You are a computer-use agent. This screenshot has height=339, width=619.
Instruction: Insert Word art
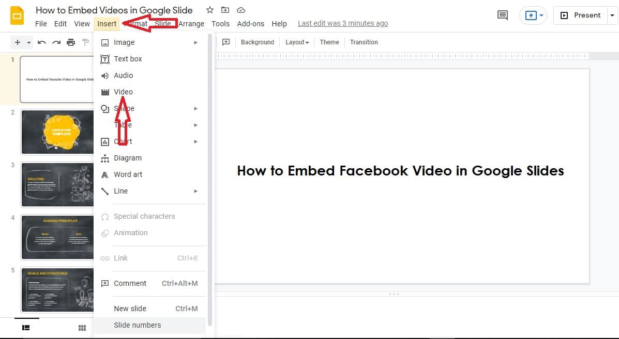tap(149, 175)
